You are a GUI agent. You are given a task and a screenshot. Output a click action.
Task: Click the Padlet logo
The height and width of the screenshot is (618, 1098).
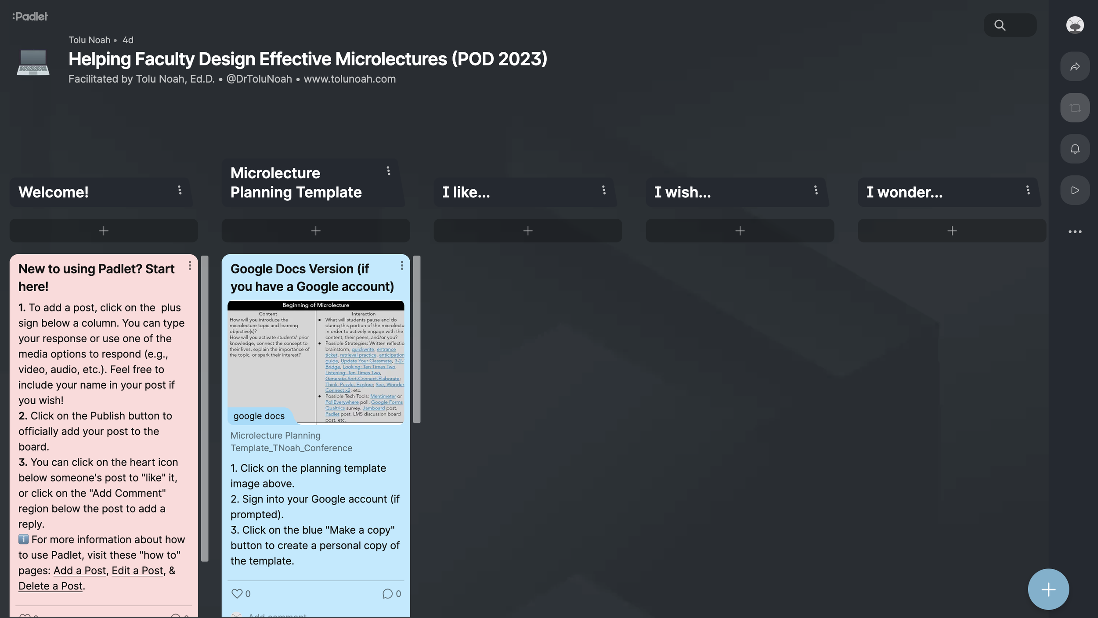tap(30, 16)
